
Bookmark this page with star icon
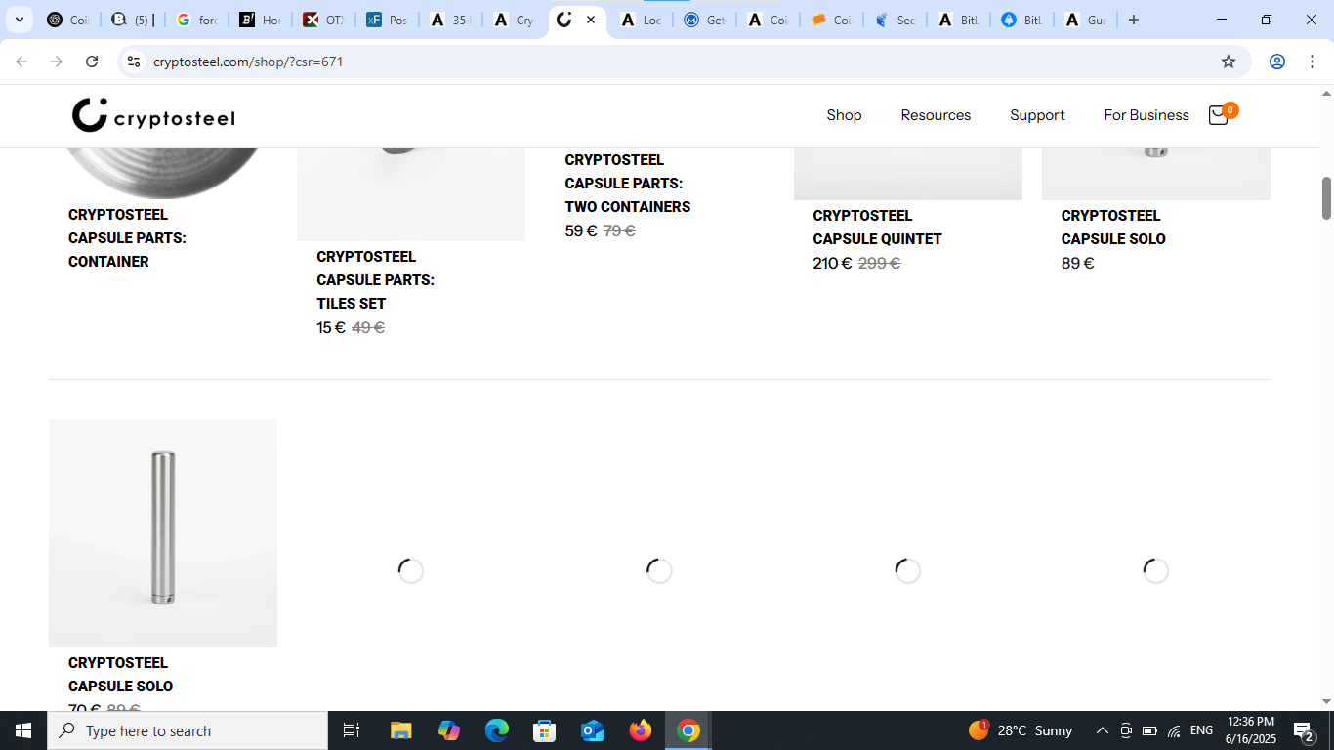(x=1229, y=62)
